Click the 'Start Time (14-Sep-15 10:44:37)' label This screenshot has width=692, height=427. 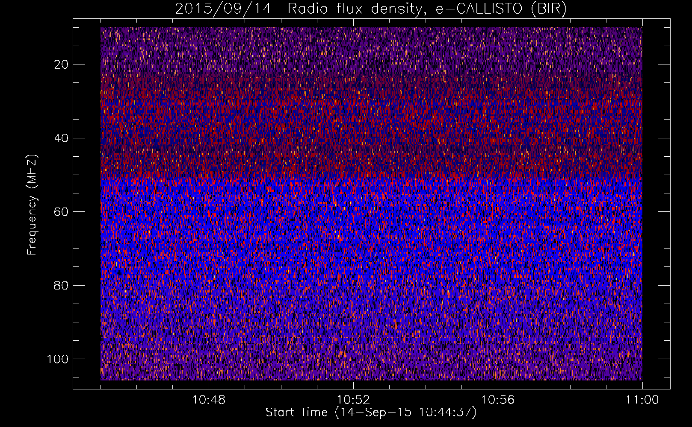(371, 412)
